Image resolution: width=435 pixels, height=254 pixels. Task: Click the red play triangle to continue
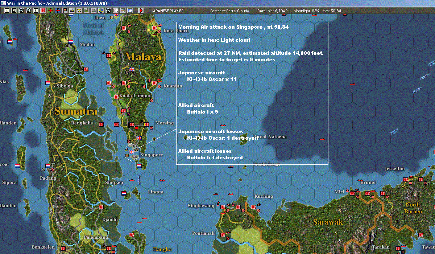(141, 11)
